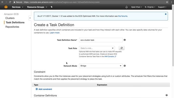Open the Network Mode Bridge dropdown
This screenshot has height=98, width=174.
pos(101,66)
